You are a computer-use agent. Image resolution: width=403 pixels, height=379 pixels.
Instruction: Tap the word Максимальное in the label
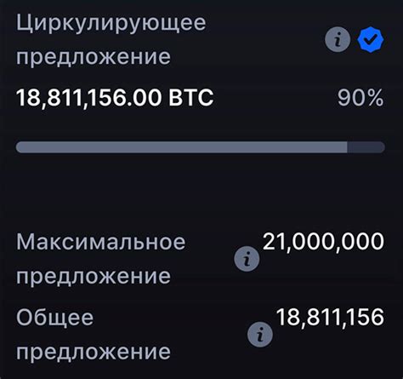100,242
